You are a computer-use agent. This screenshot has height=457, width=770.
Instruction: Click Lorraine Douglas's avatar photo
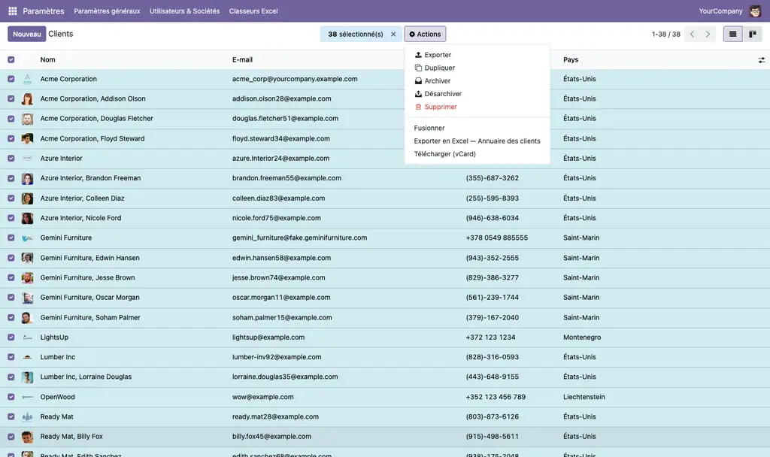point(28,377)
